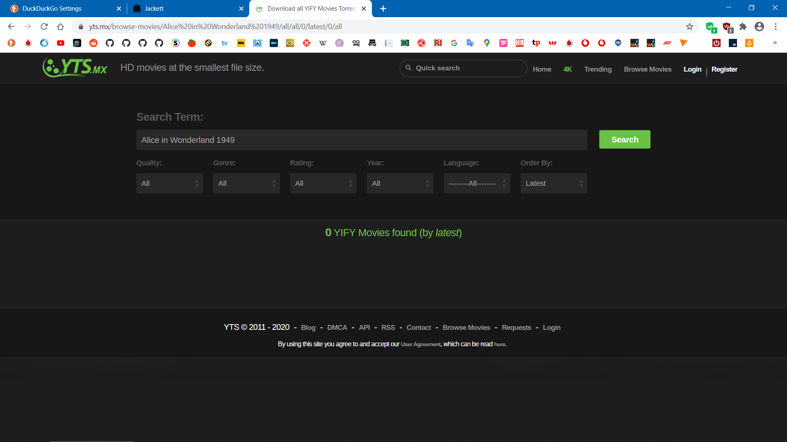Open the Genre filter dropdown

tap(246, 183)
